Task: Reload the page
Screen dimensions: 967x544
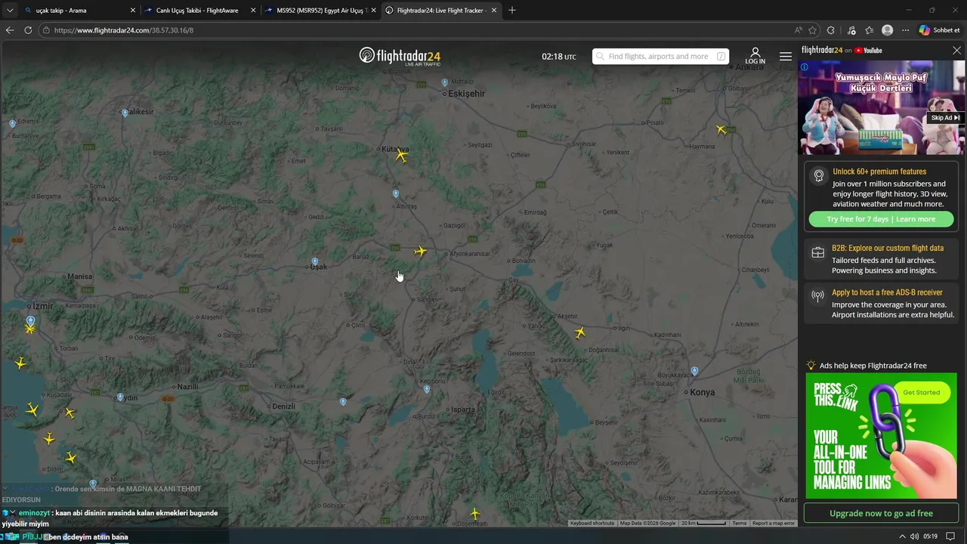Action: click(x=28, y=30)
